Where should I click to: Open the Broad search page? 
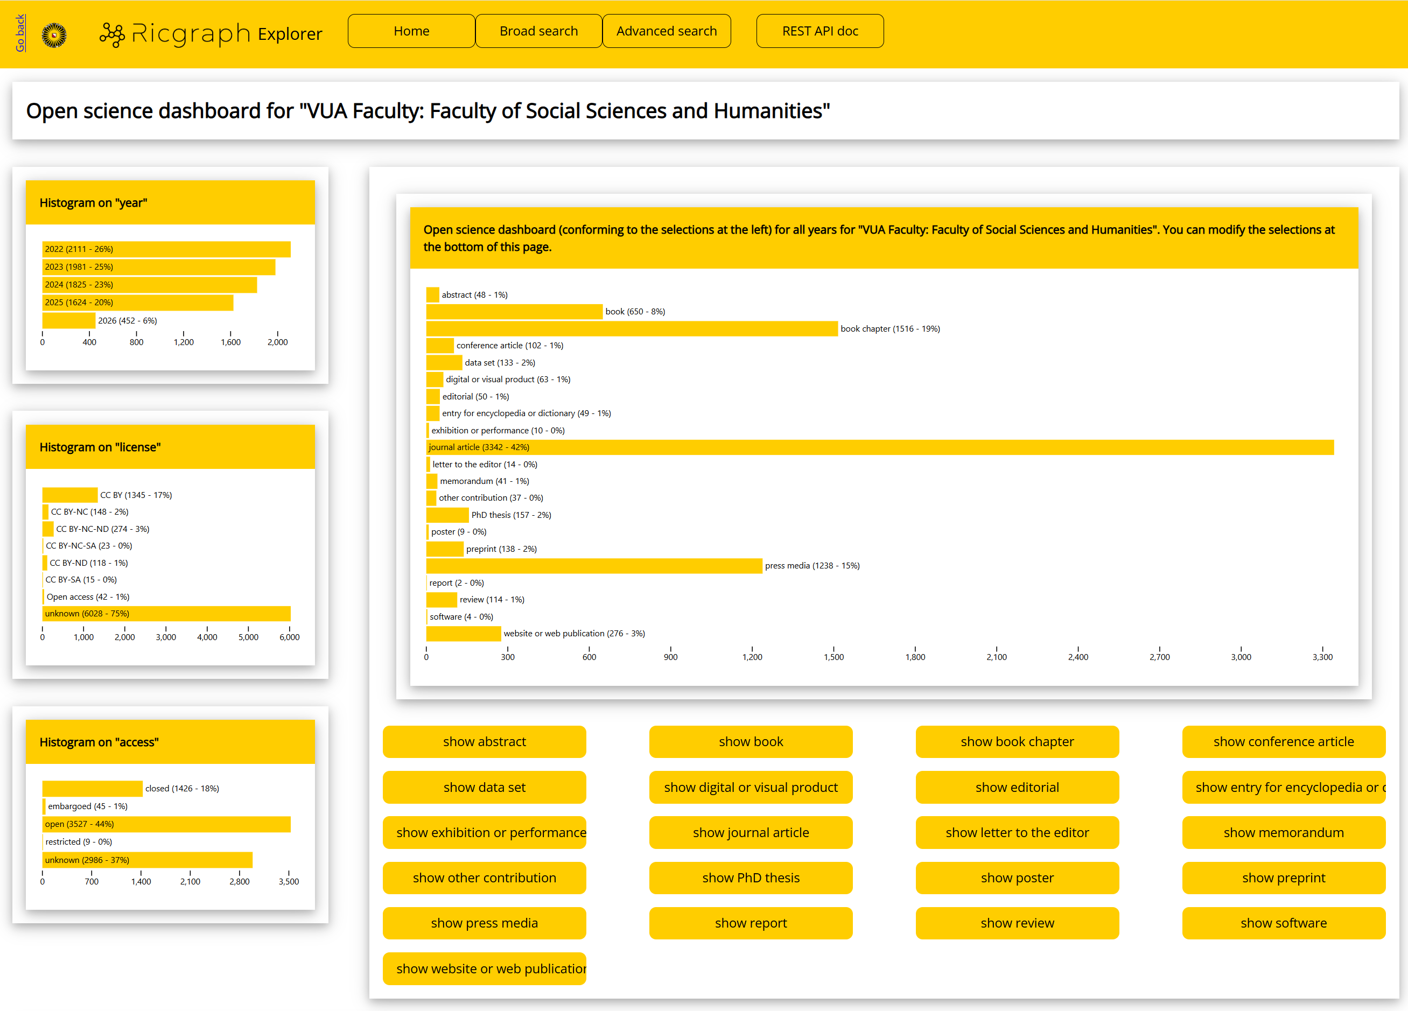pyautogui.click(x=538, y=31)
